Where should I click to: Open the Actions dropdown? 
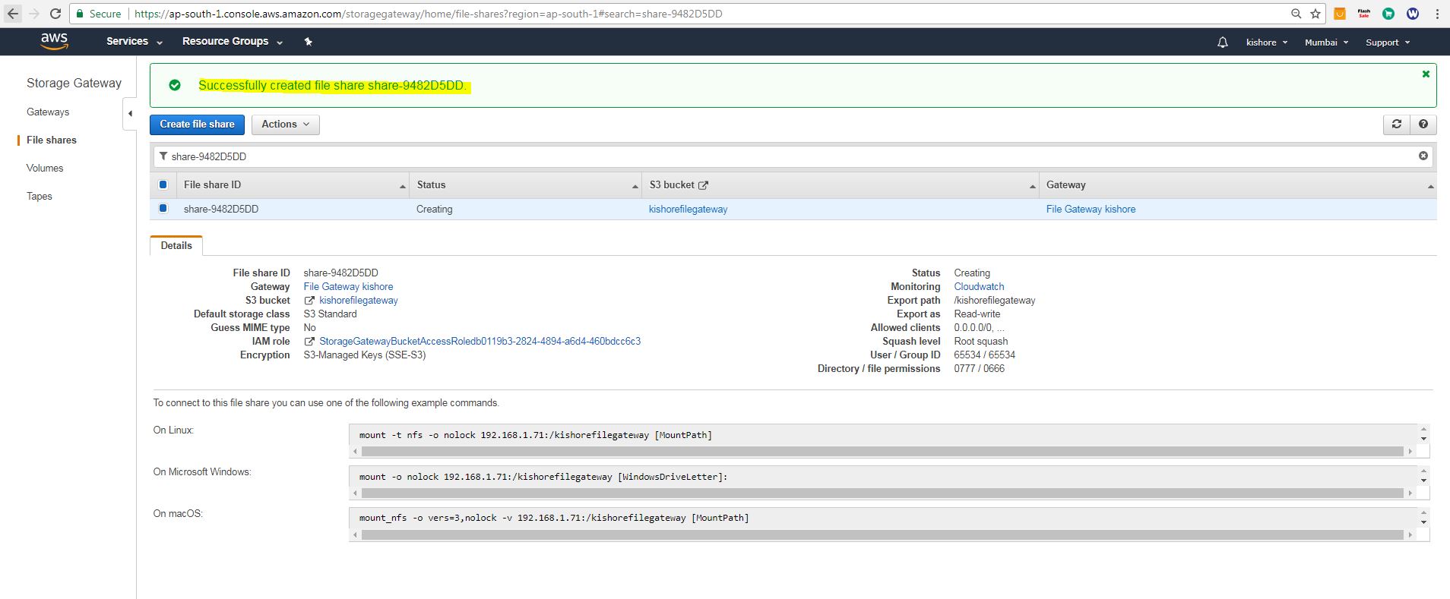click(x=286, y=125)
